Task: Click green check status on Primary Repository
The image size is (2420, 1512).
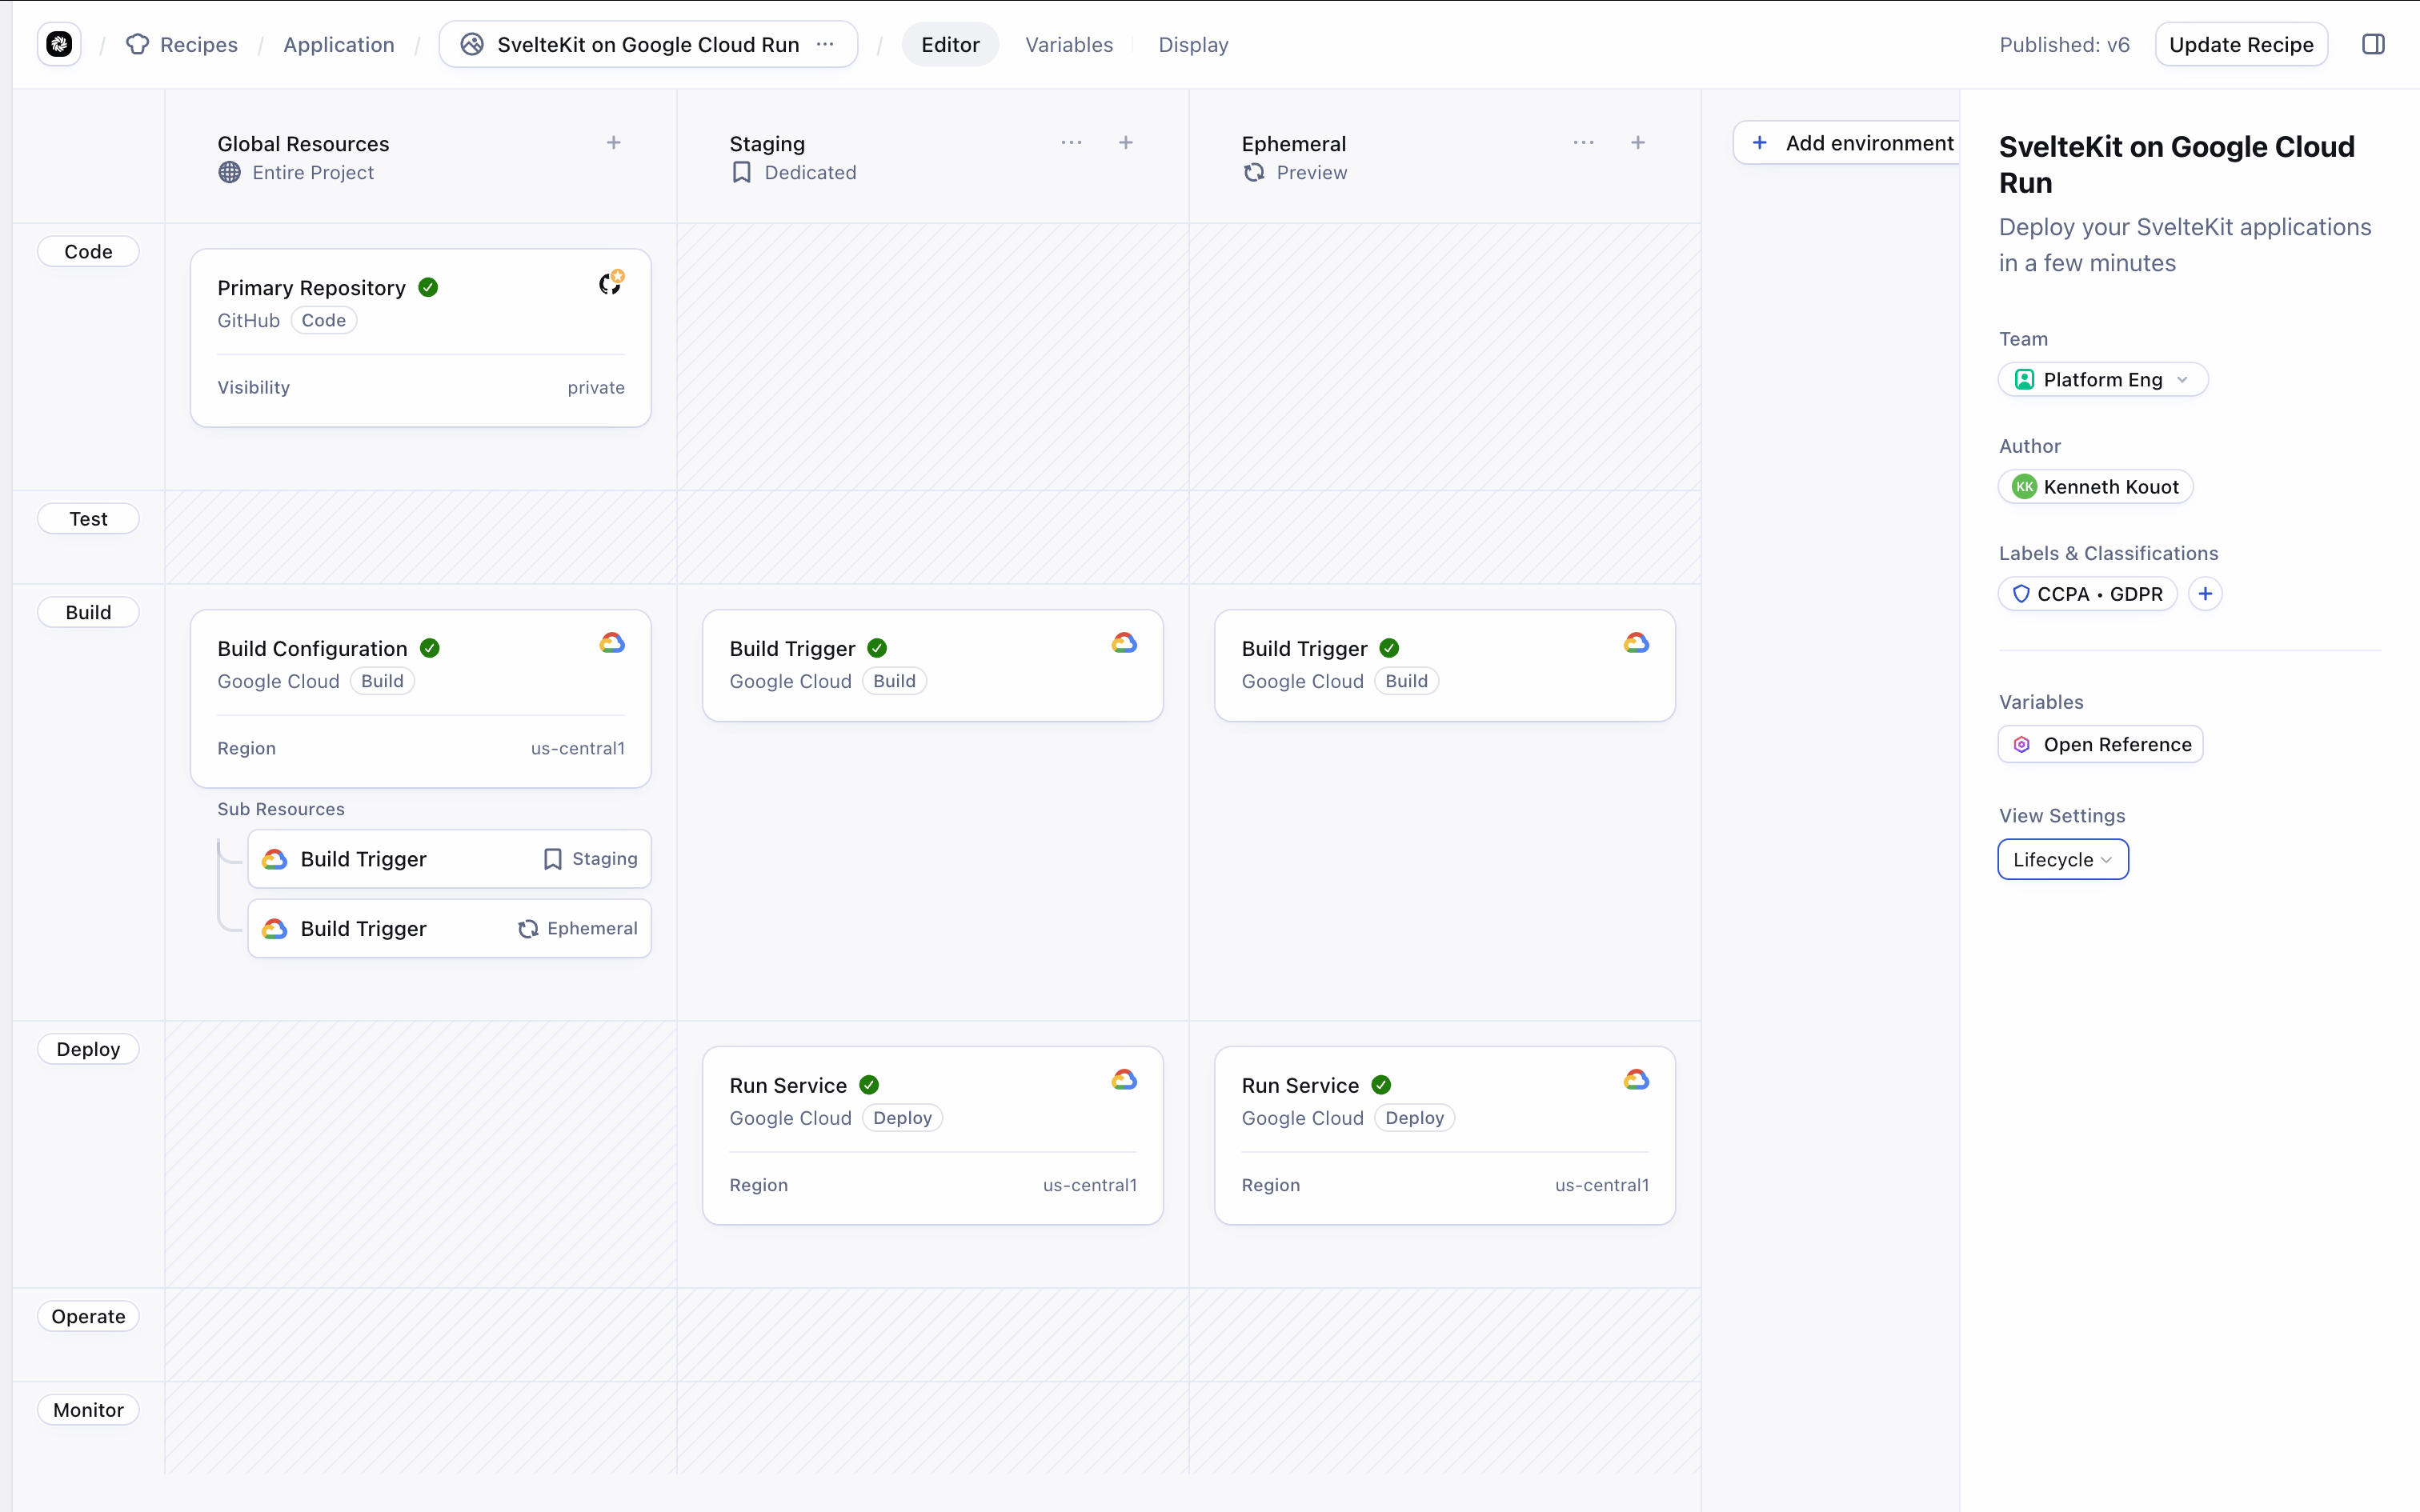Action: (428, 288)
